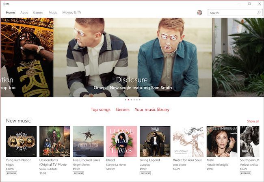Click the Finger Eleven artist name

pos(81,164)
